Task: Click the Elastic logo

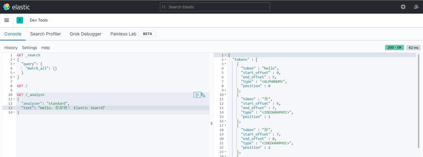Action: pos(17,7)
